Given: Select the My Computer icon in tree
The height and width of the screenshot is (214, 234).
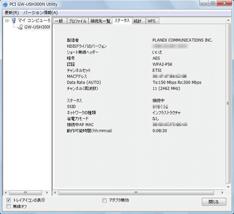Looking at the screenshot, I should [14, 21].
